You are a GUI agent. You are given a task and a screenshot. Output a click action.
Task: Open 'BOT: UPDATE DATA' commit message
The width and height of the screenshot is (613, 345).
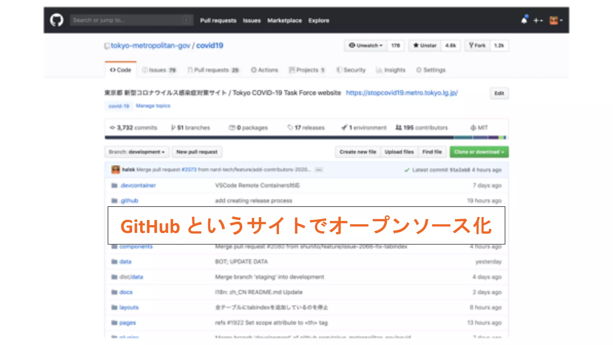click(x=241, y=262)
